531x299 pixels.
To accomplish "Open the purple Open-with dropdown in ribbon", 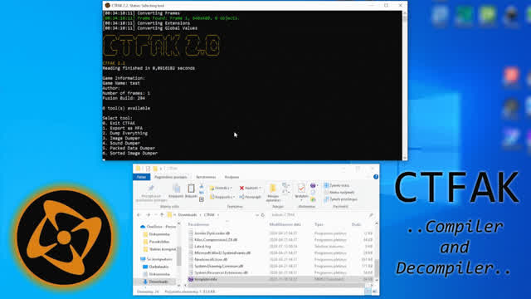I will (x=314, y=185).
